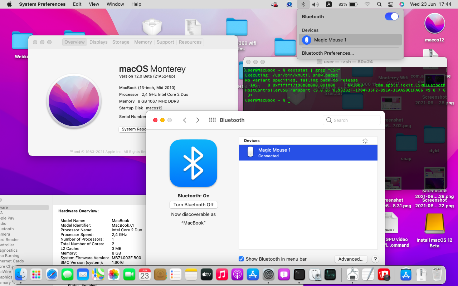Launch Siri from the menu bar
Image resolution: width=458 pixels, height=286 pixels.
point(402,4)
